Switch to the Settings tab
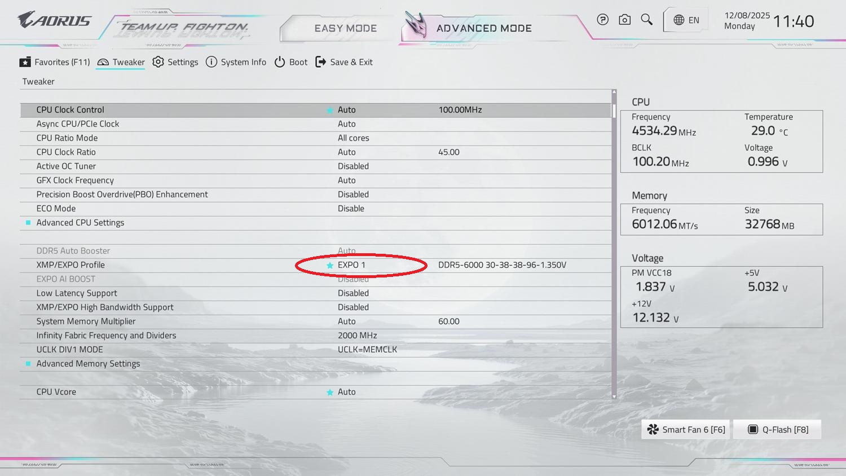The height and width of the screenshot is (476, 846). (175, 62)
